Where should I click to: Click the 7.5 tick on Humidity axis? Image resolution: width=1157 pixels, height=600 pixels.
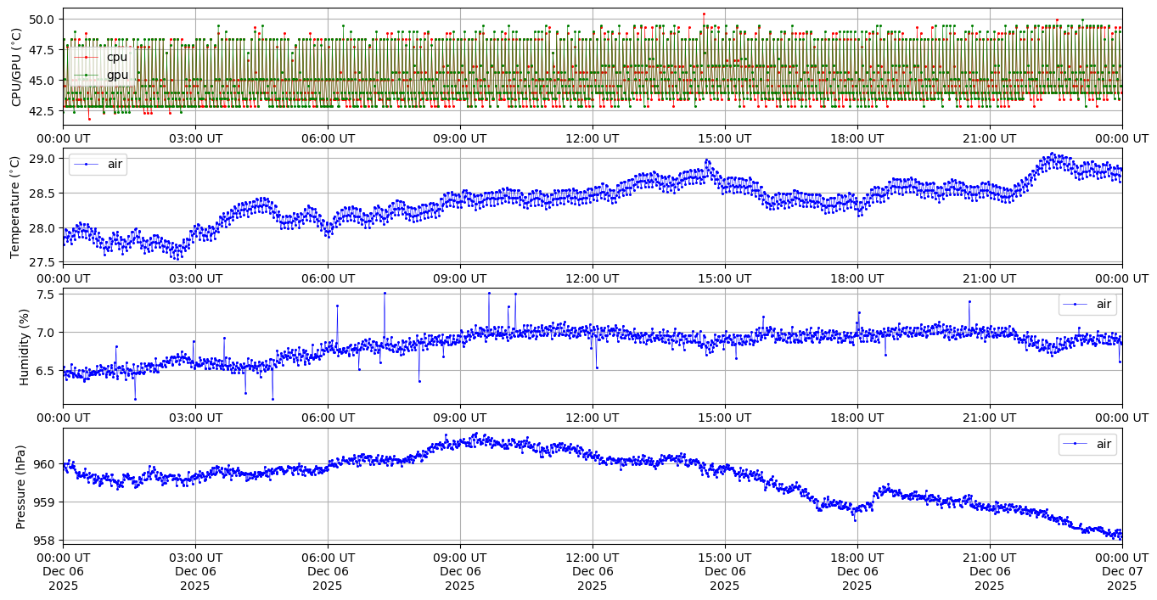pos(45,294)
